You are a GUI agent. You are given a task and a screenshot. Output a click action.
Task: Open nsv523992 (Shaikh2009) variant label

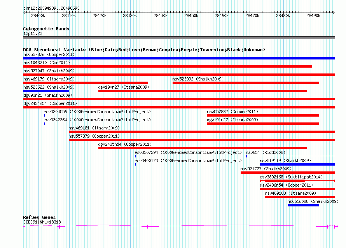(198, 79)
